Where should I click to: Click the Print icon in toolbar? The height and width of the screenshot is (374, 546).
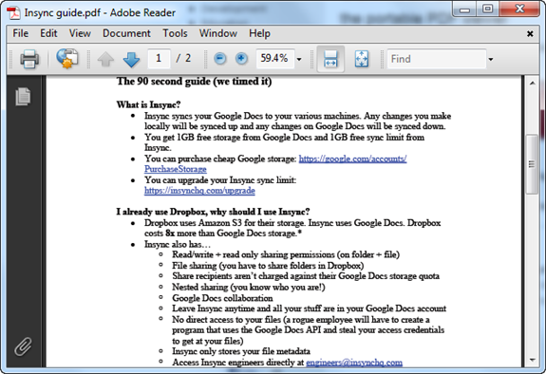(x=29, y=59)
